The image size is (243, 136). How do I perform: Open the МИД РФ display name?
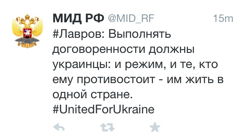pyautogui.click(x=78, y=19)
